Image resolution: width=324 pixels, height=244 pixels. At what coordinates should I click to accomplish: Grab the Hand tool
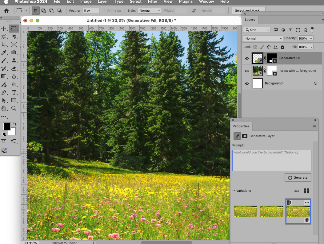4,108
